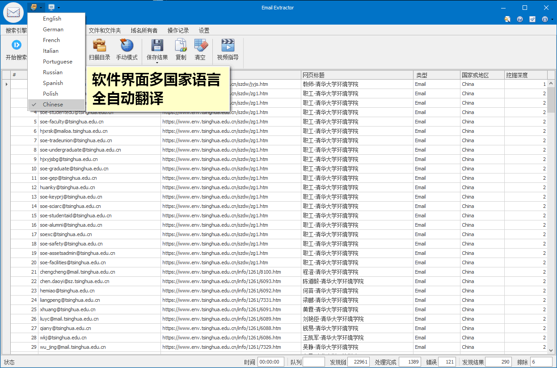Click the 处理完成 field showing 1389
The image size is (557, 368).
409,362
